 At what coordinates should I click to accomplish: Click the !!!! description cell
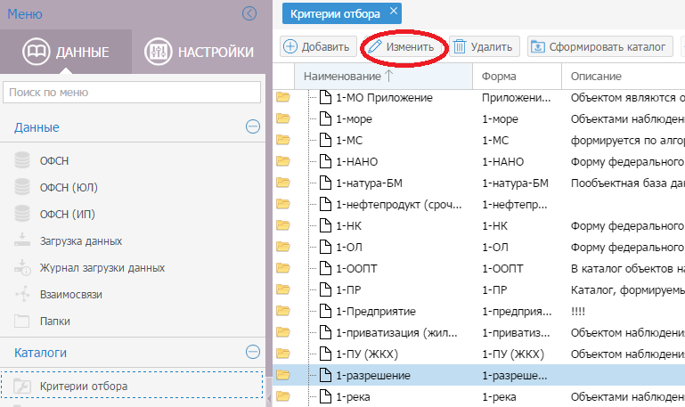[x=624, y=312]
